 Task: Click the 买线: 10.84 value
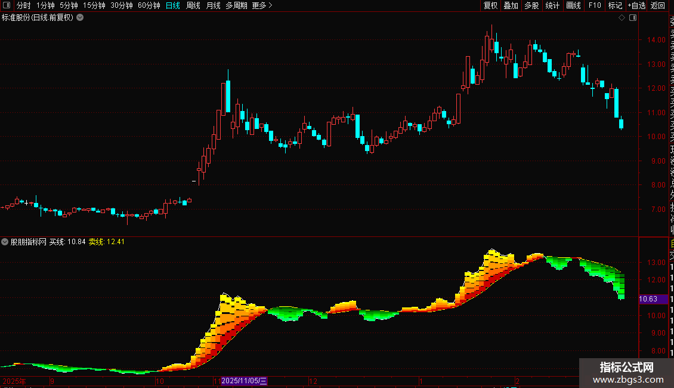point(67,242)
